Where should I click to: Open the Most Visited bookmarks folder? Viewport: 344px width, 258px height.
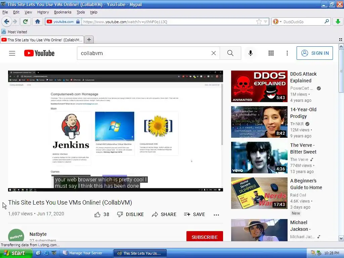point(14,32)
